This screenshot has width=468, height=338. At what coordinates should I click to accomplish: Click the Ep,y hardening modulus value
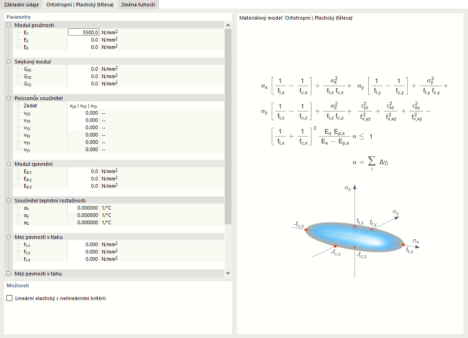pyautogui.click(x=84, y=179)
